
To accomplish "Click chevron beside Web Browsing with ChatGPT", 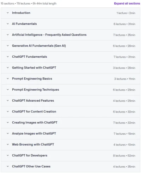I will pyautogui.click(x=8, y=145).
